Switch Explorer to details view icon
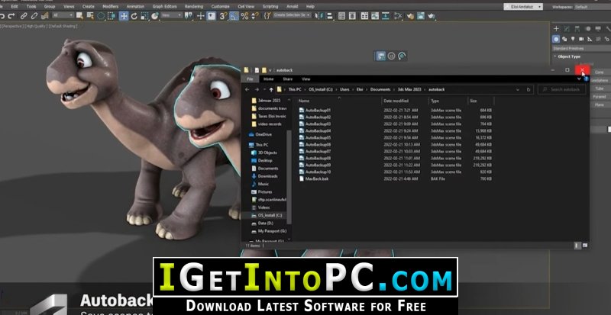611x315 pixels. click(577, 246)
